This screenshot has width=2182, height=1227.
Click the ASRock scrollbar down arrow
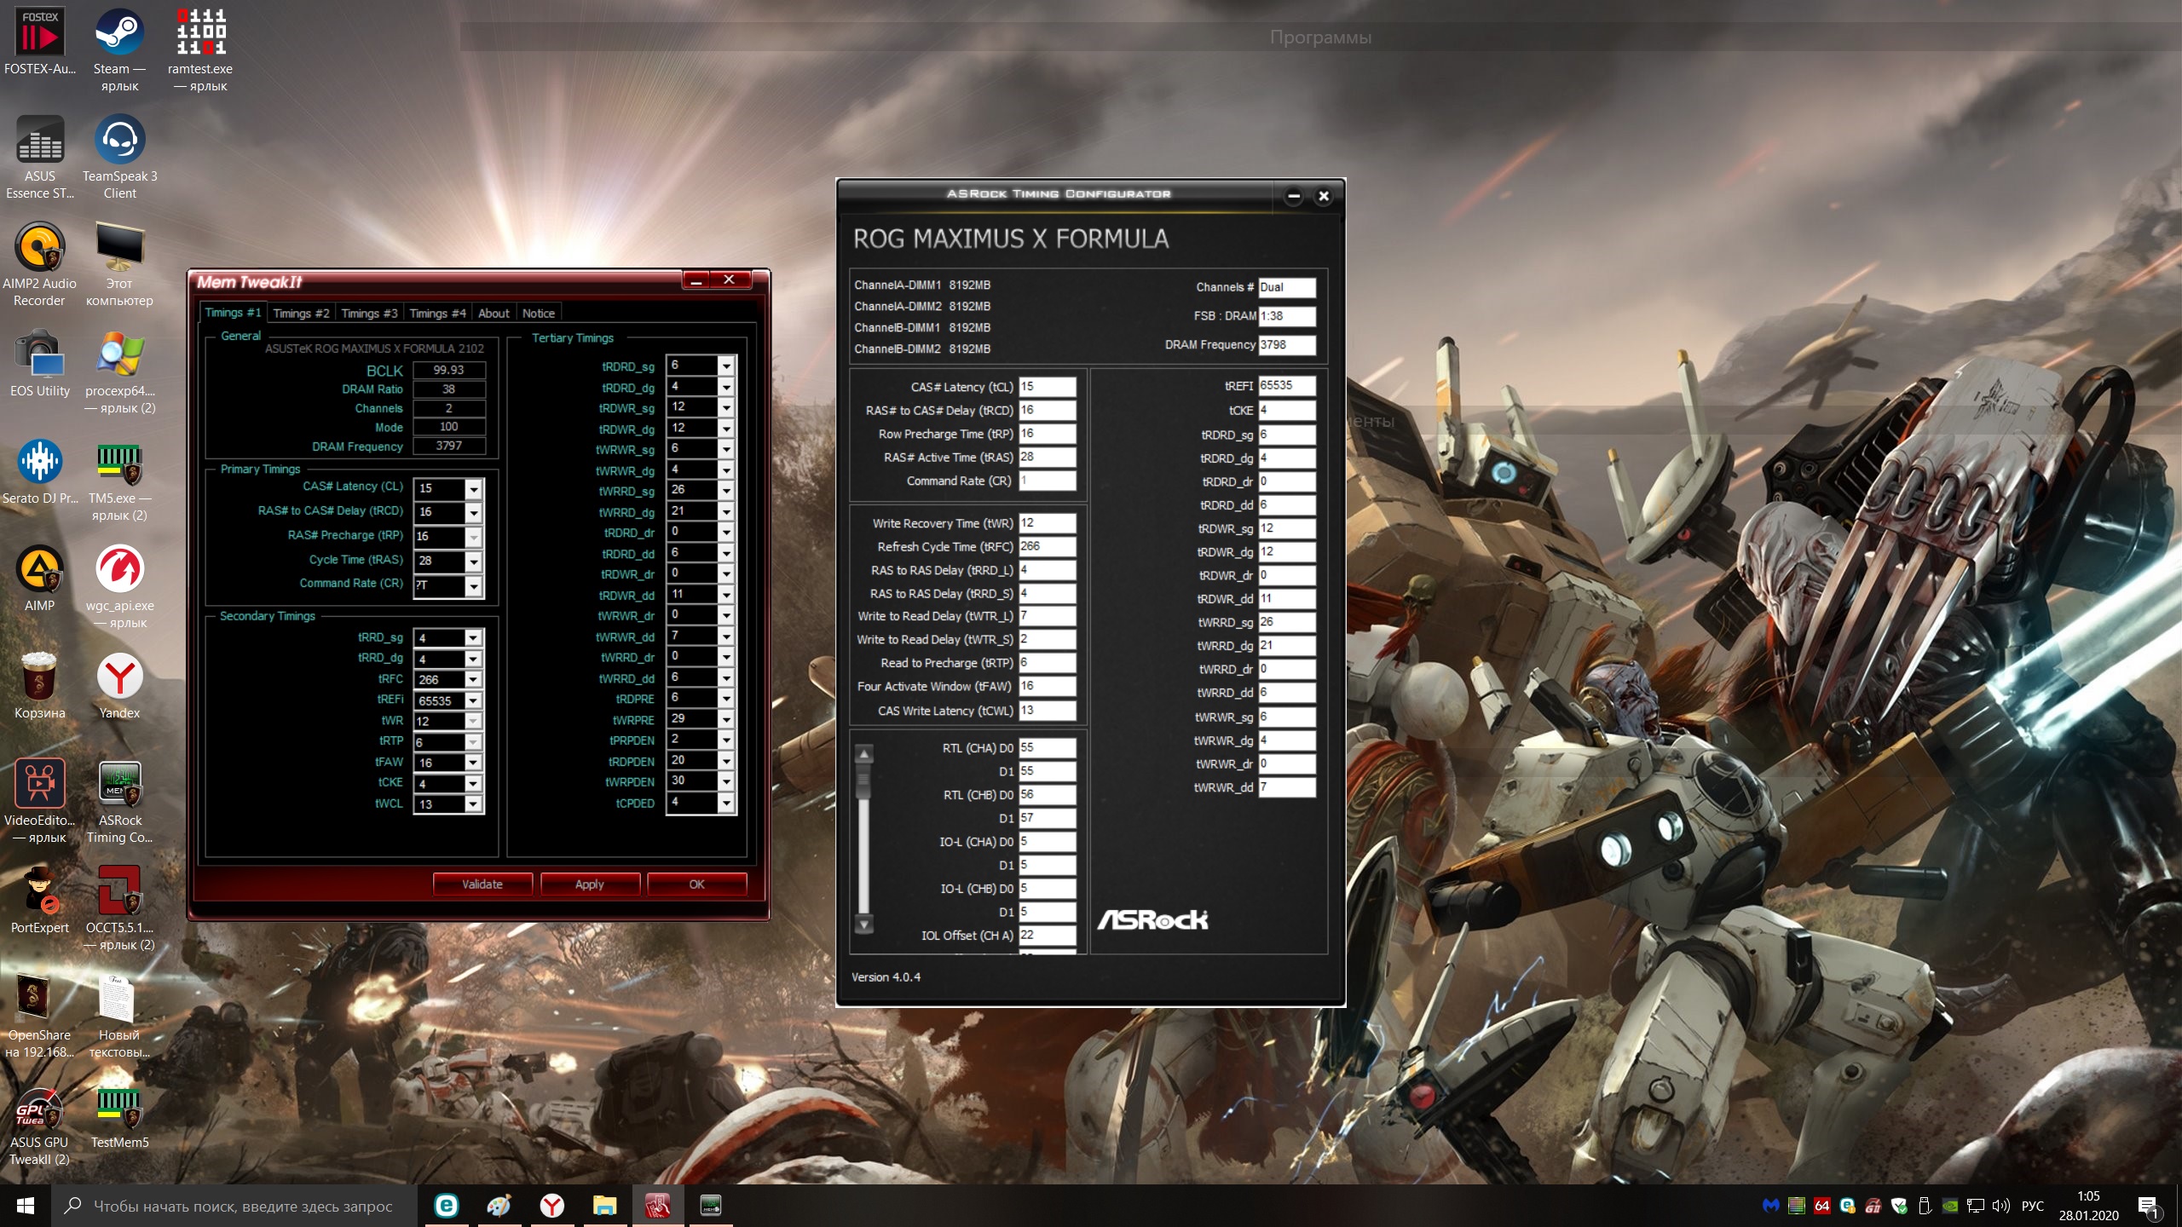click(x=864, y=925)
